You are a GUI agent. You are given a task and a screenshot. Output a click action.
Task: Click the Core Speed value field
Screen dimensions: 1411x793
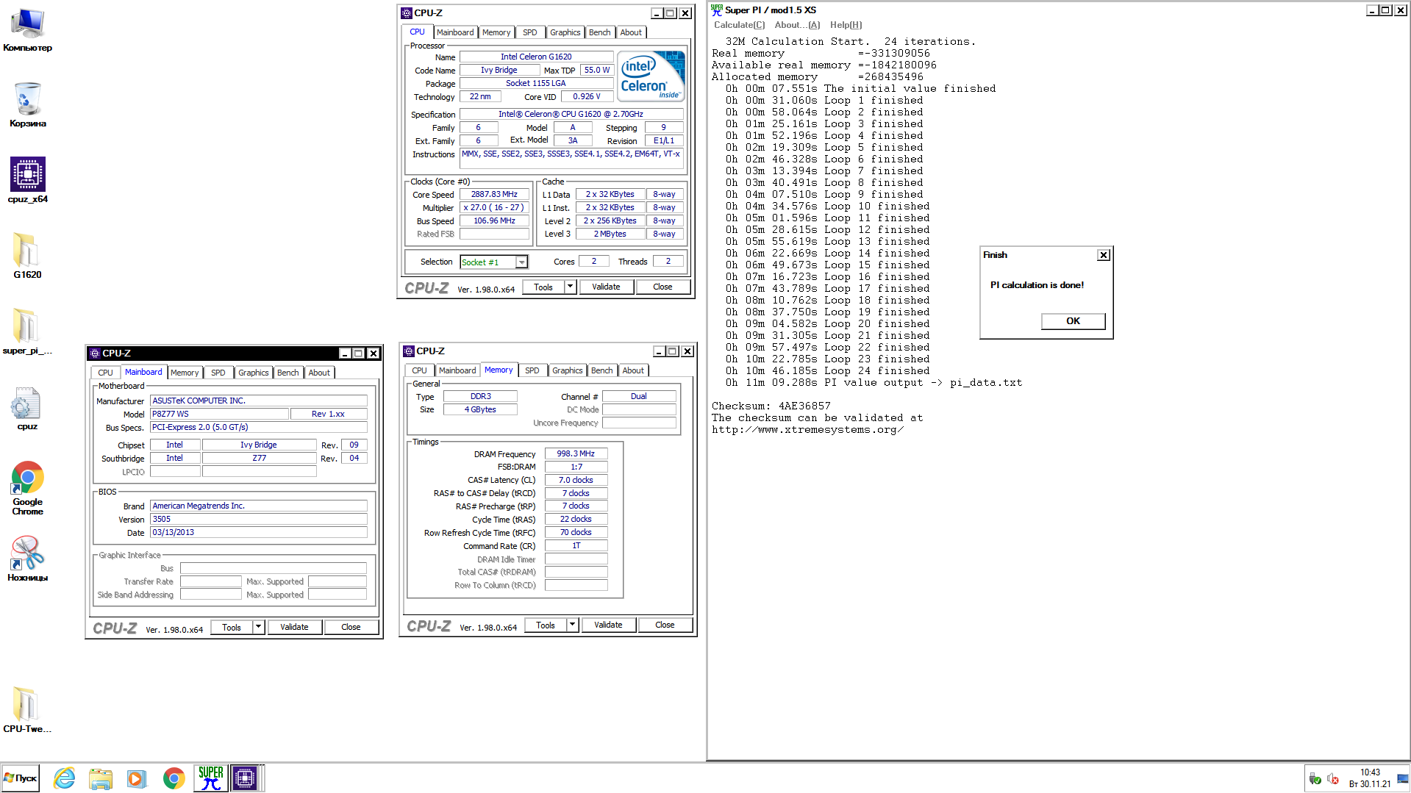point(494,195)
